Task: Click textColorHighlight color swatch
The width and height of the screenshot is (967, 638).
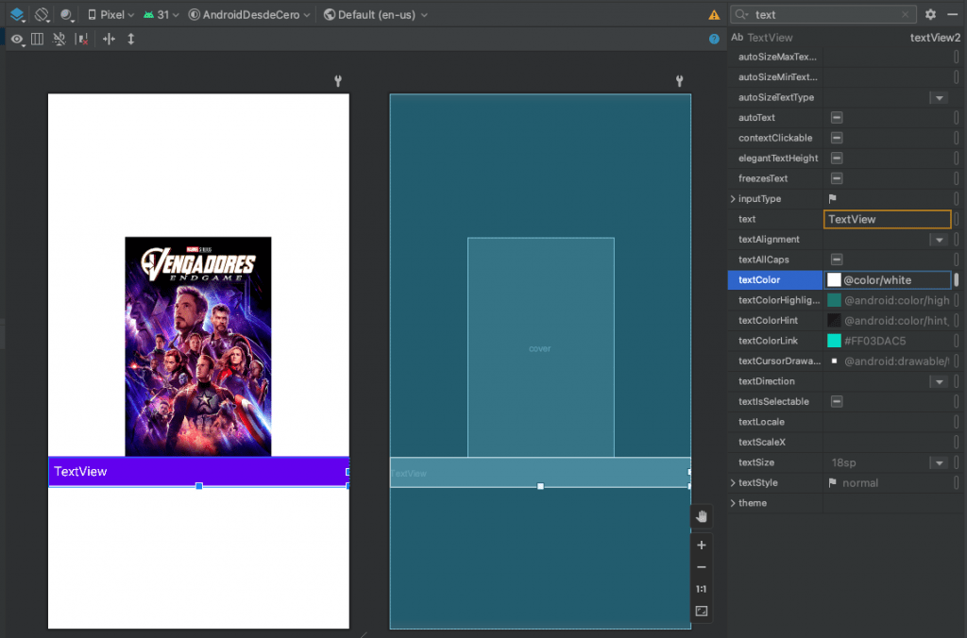Action: coord(834,300)
